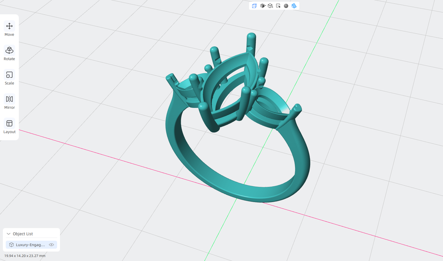Click the info pointer selection icon
This screenshot has height=261, width=443.
(x=278, y=6)
